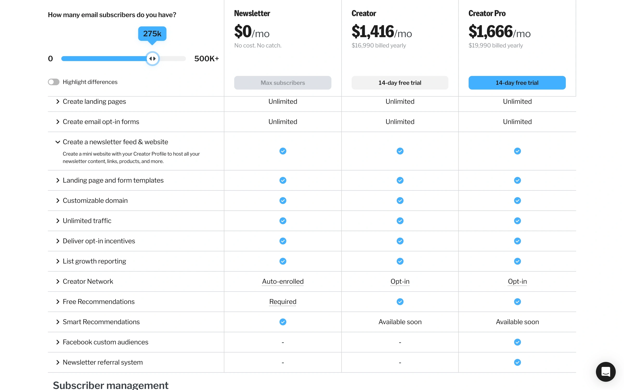
Task: Click the checkmark for Unlimited traffic under Creator
Action: pyautogui.click(x=400, y=221)
